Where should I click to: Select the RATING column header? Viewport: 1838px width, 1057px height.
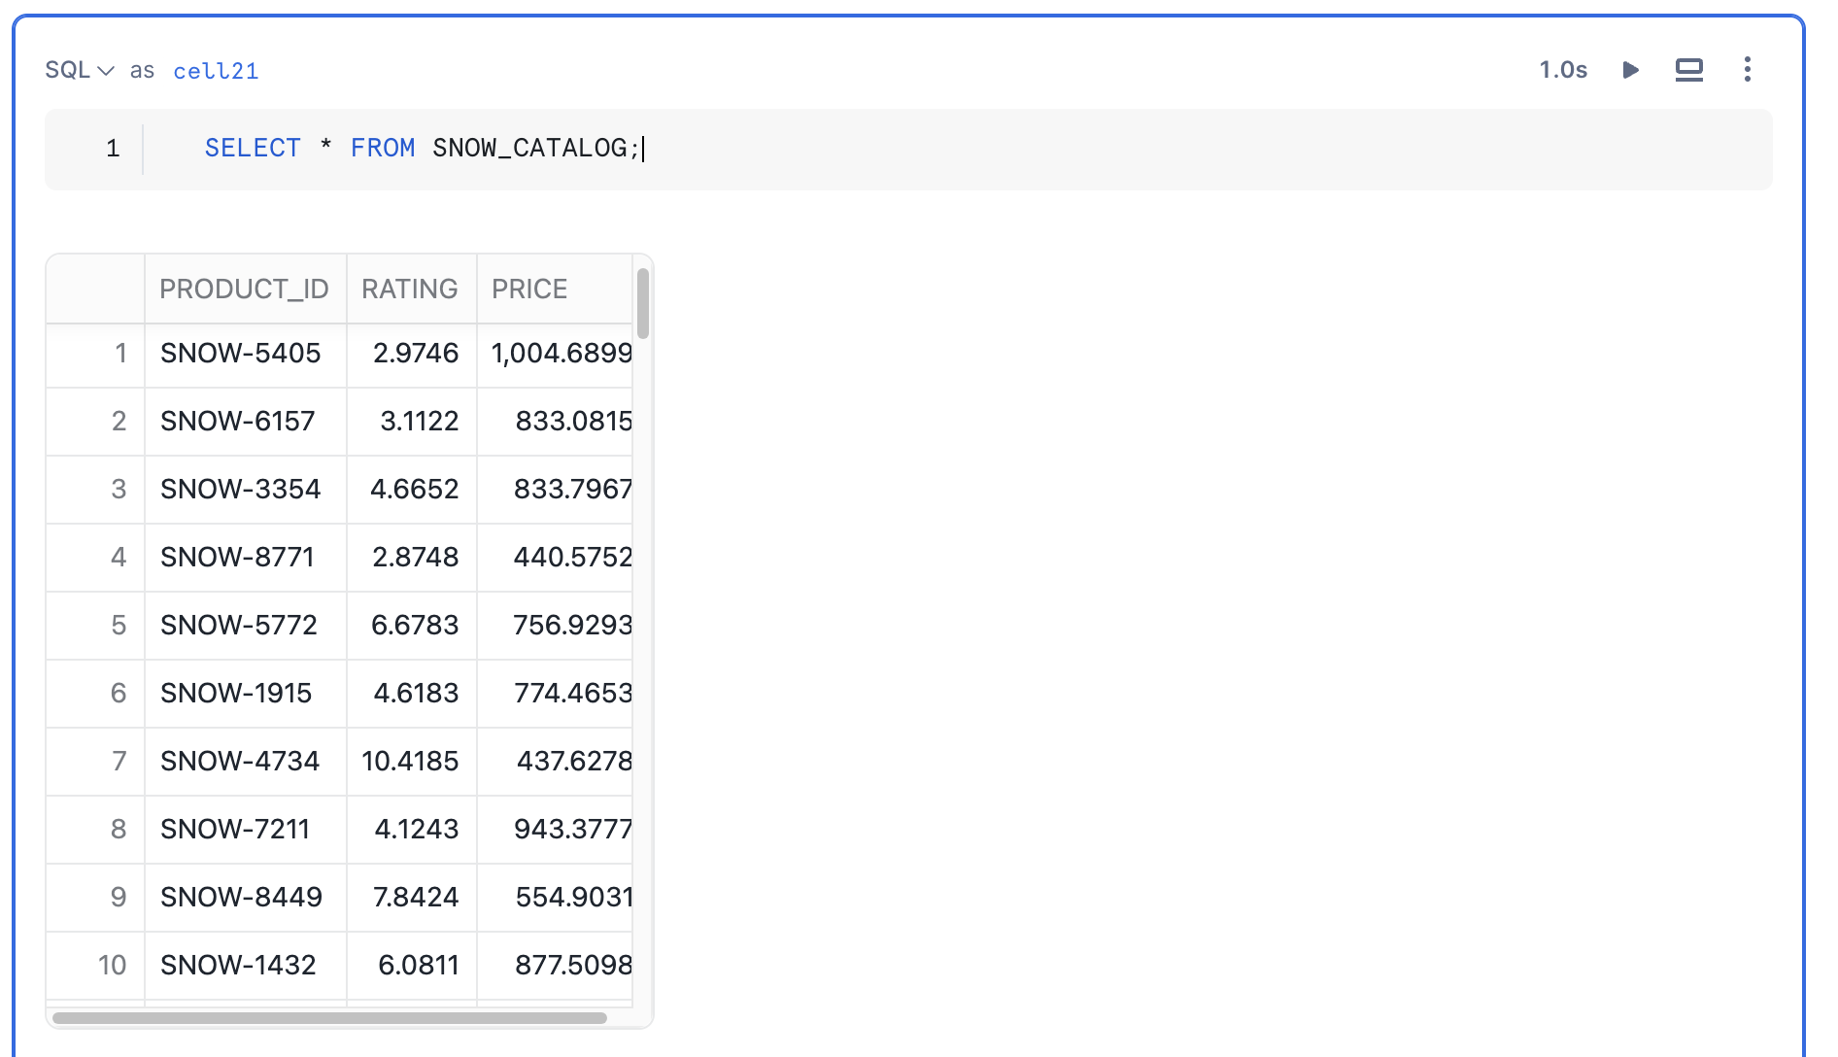[410, 288]
